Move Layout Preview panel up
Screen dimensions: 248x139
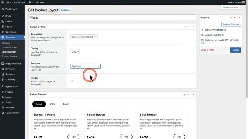[184, 94]
